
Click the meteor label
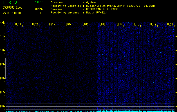click(x=39, y=9)
